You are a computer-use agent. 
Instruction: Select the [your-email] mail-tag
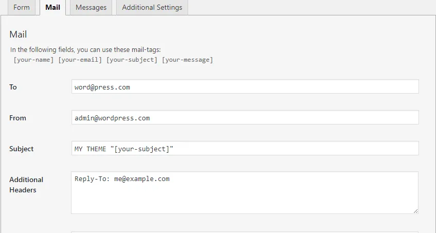(x=80, y=60)
